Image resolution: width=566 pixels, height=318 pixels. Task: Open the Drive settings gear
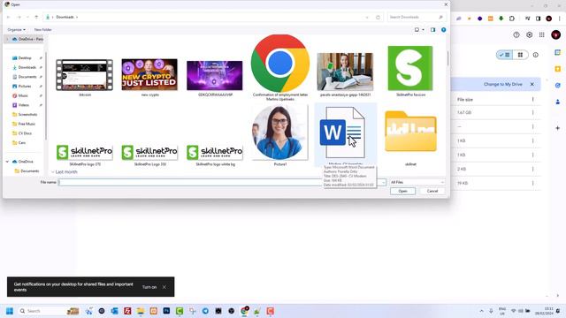[x=529, y=34]
